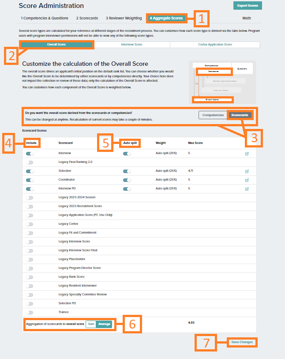Screen dimensions: 285x359
Task: Enable Include for Legacy Placeholder
Action: point(30,260)
